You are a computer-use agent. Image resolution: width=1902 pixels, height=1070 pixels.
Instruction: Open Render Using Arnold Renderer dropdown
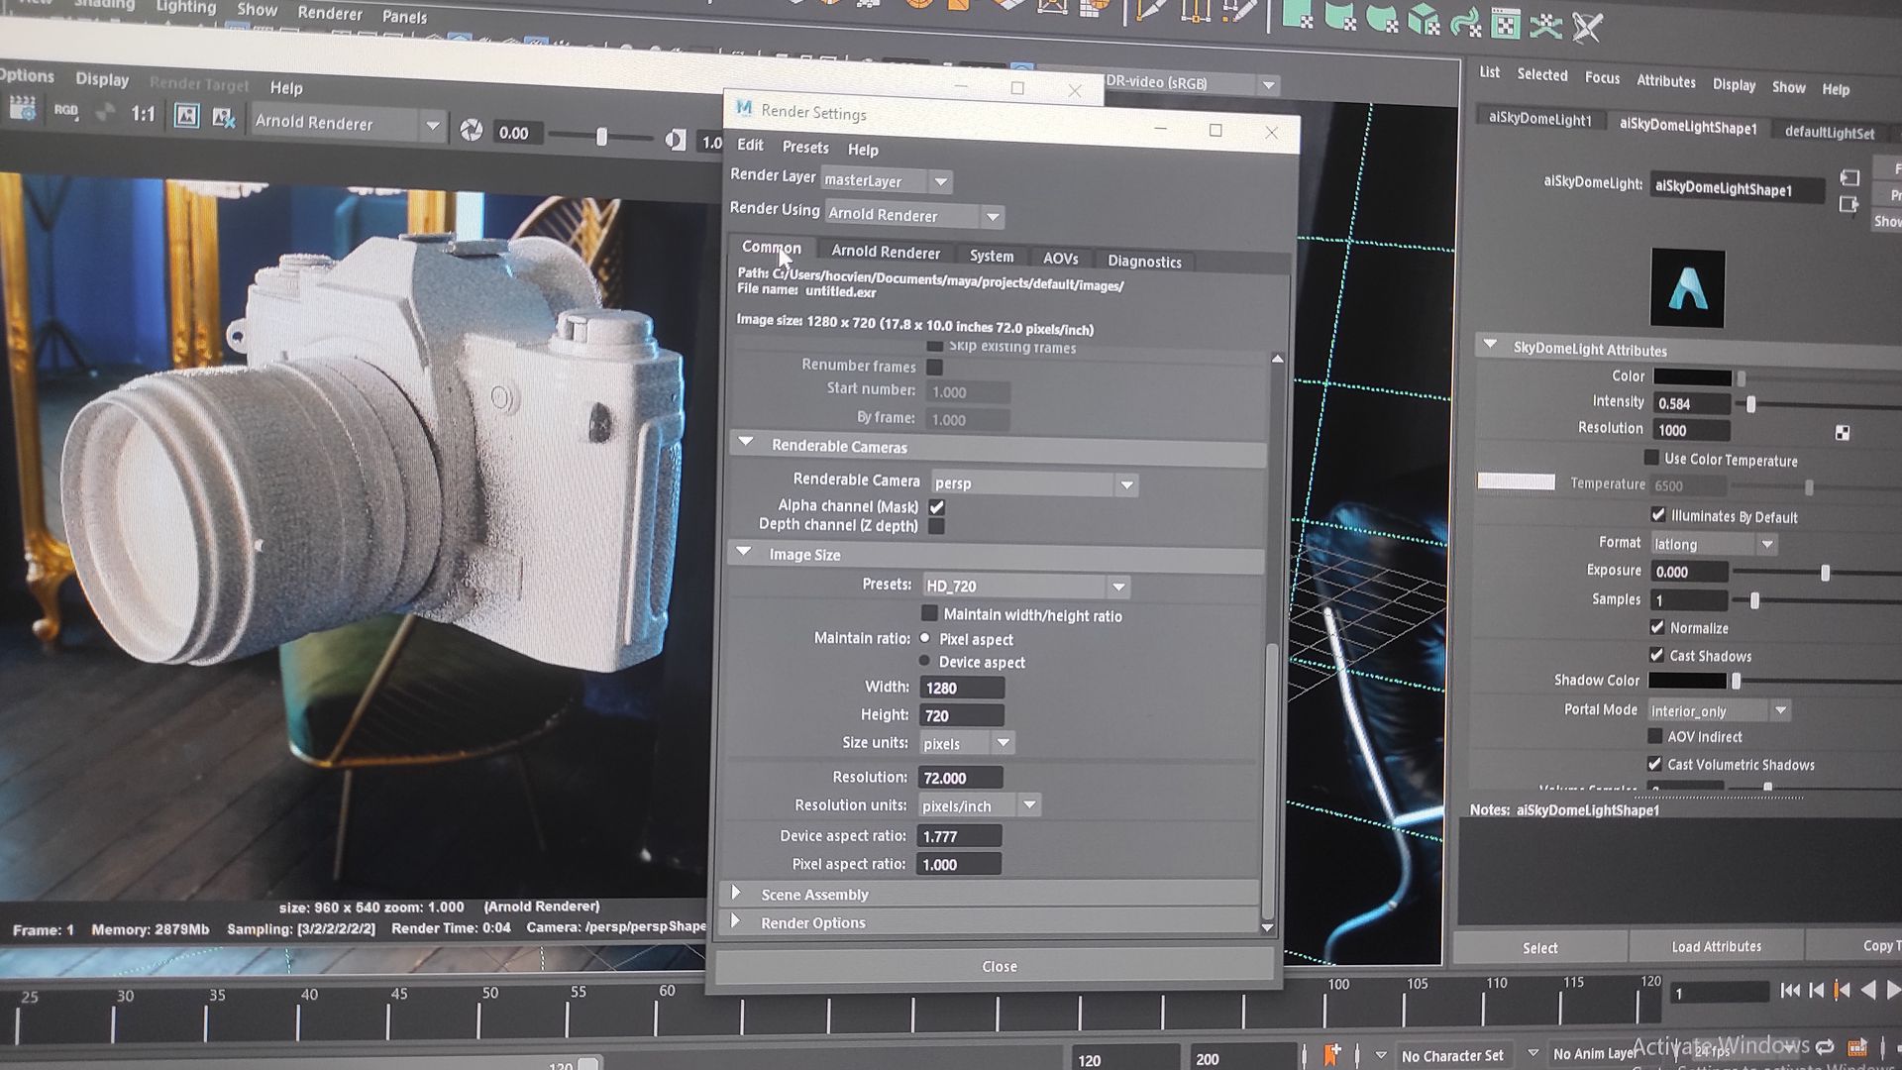coord(914,215)
